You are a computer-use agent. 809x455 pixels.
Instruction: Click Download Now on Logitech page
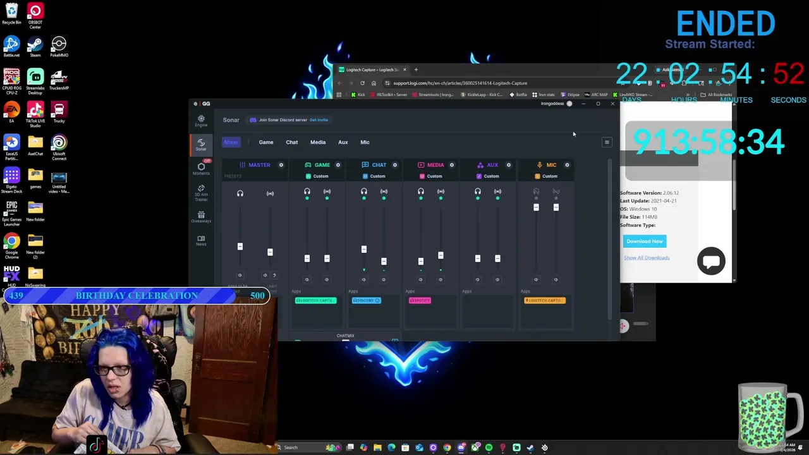645,241
